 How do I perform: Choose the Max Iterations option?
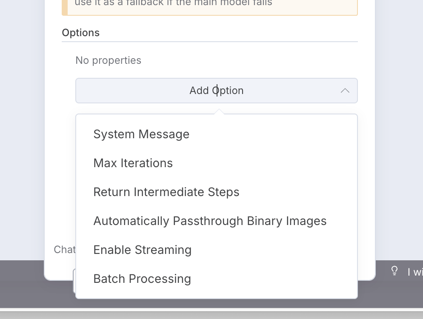click(133, 163)
